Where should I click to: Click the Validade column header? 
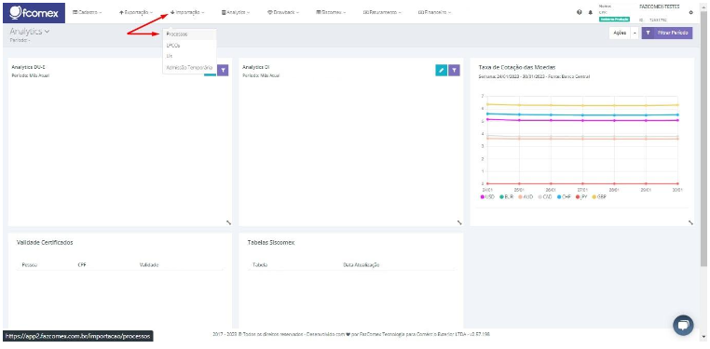click(149, 265)
